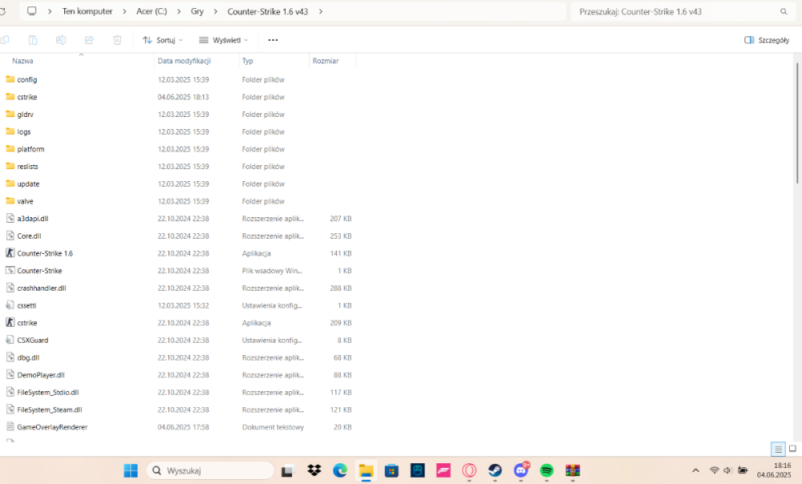The image size is (802, 484).
Task: Click the Copy icon in toolbar
Action: [5, 40]
